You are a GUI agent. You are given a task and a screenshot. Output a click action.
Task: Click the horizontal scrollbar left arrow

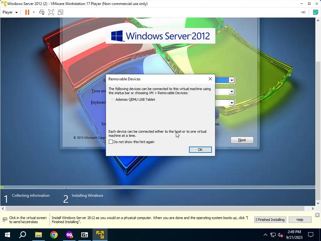pyautogui.click(x=3, y=209)
